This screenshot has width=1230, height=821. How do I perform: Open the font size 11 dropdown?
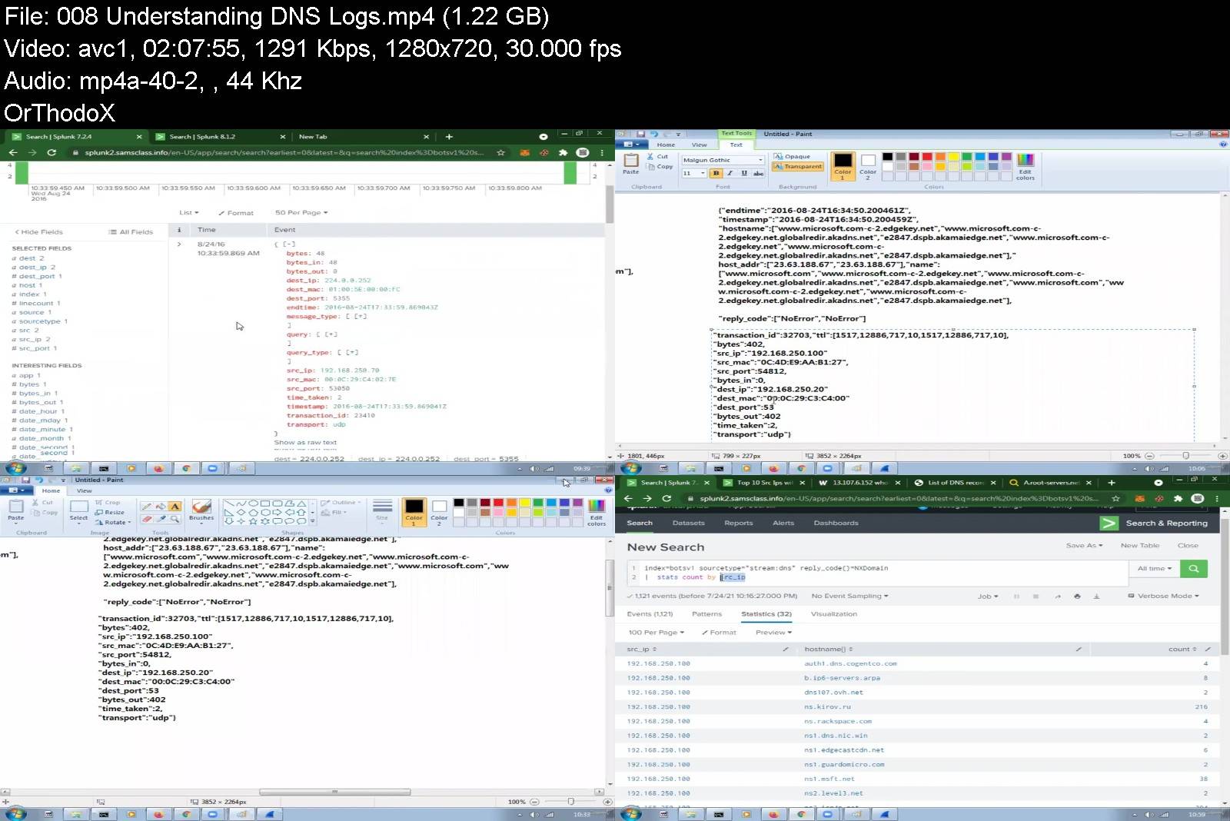click(x=703, y=173)
